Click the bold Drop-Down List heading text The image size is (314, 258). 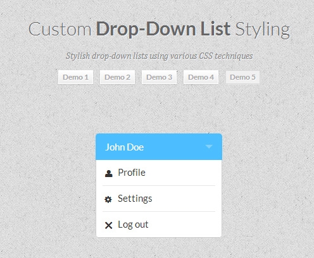163,30
